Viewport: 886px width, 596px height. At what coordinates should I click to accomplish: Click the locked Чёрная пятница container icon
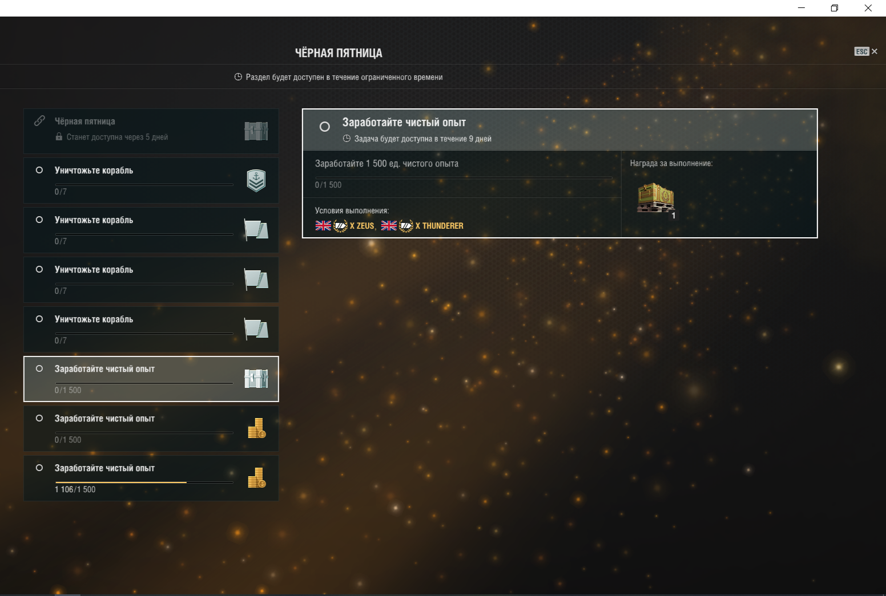[x=256, y=131]
